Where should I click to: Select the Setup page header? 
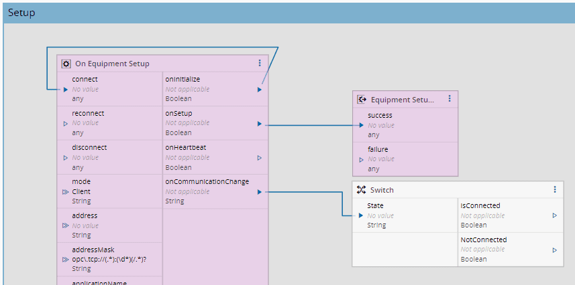[21, 13]
